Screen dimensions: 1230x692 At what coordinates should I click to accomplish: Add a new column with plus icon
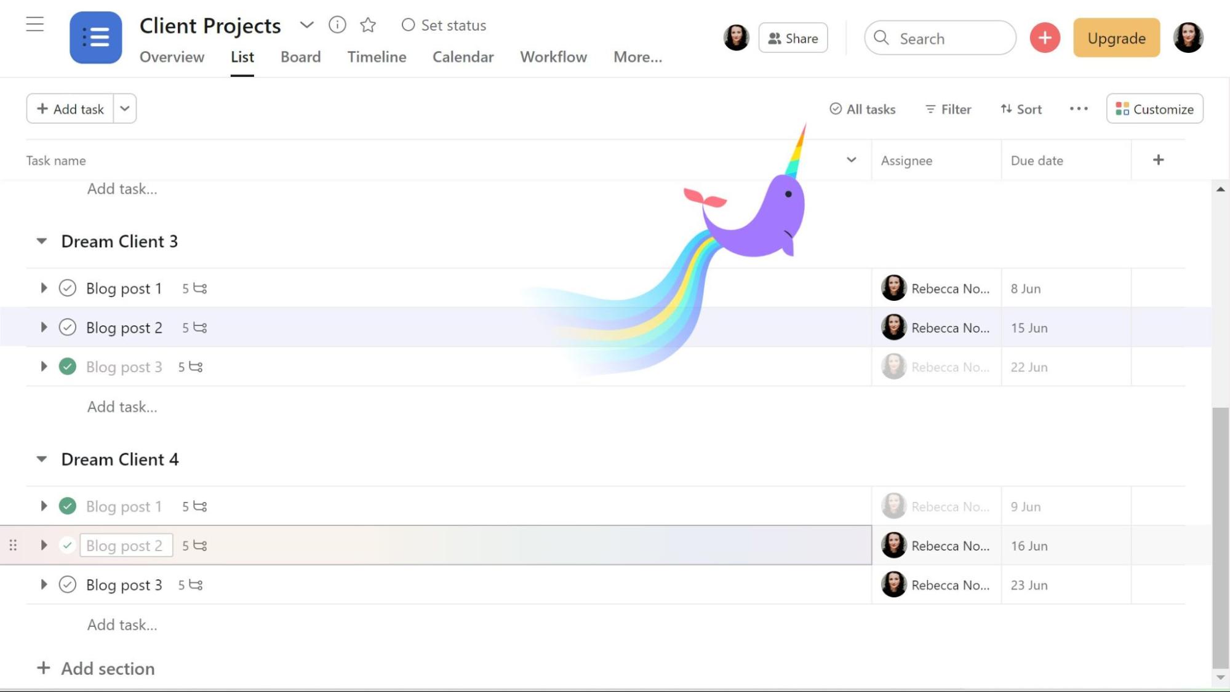click(x=1158, y=160)
